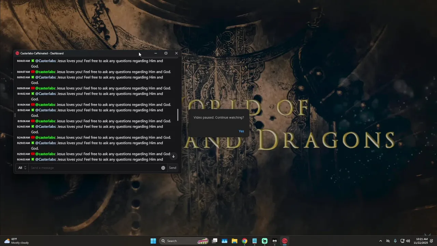Click the YouTube icon on the 8:24:08 AM message
The image size is (437, 246).
(x=33, y=137)
